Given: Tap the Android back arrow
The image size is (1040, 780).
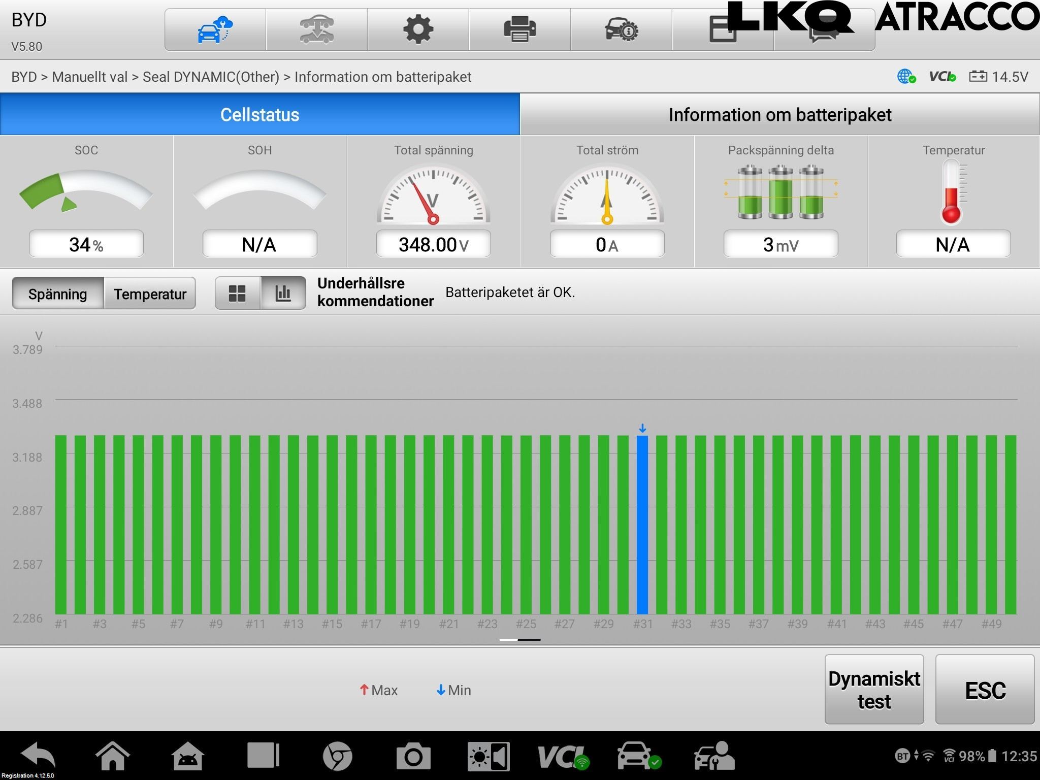Looking at the screenshot, I should click(38, 755).
